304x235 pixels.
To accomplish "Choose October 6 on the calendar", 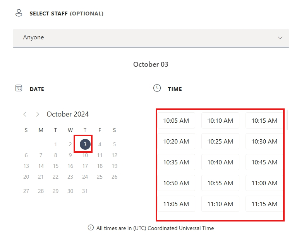I will [26, 155].
